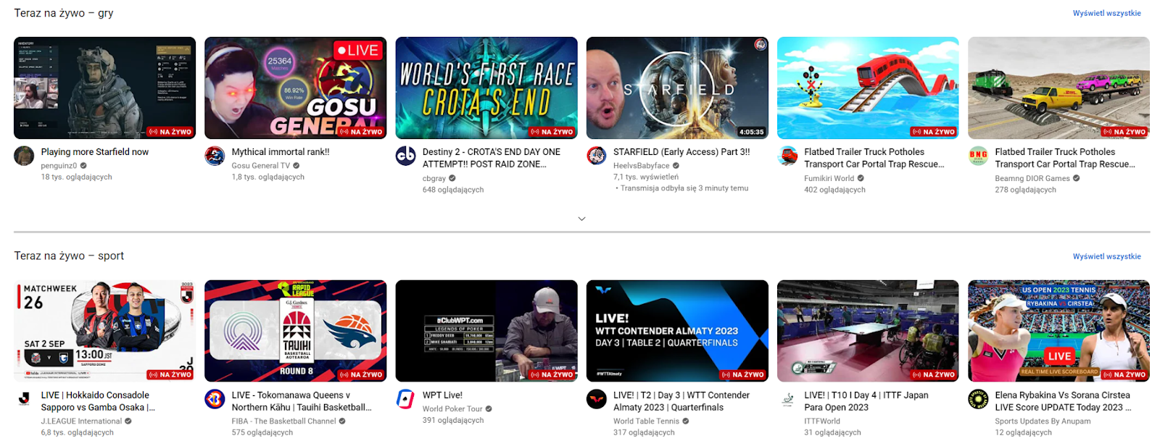
Task: Click ITTF Japan Para Open title
Action: click(866, 401)
